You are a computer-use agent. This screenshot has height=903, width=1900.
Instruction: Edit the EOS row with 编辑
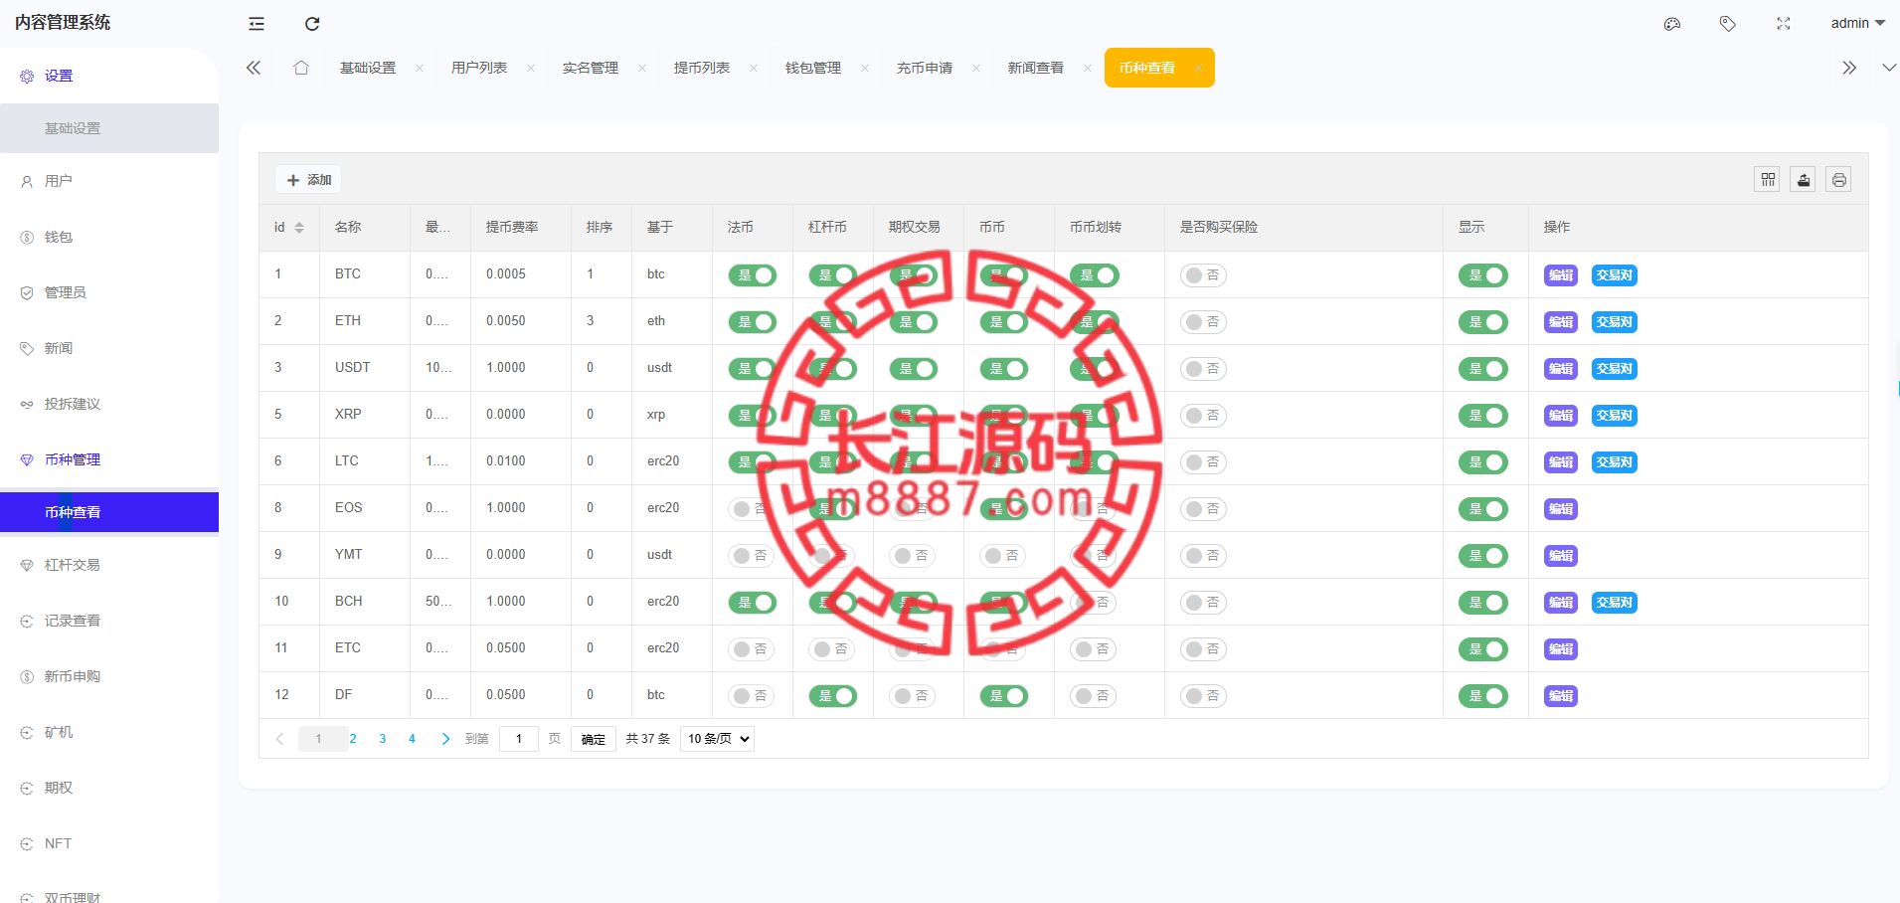pyautogui.click(x=1561, y=509)
